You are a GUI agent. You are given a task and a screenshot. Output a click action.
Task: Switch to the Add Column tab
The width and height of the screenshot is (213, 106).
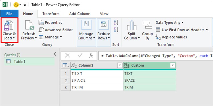tap(80, 14)
